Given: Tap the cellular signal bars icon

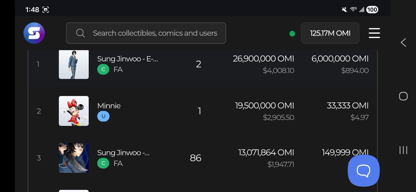Looking at the screenshot, I should click(362, 10).
